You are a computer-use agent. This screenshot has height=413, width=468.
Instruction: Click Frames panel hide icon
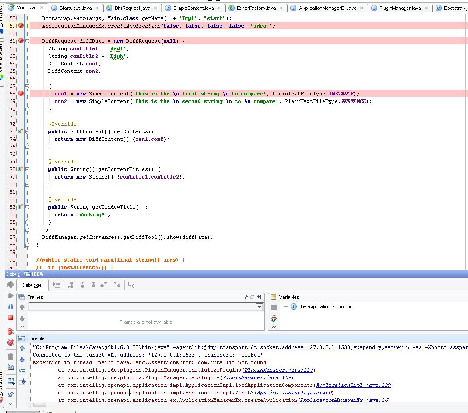259,297
